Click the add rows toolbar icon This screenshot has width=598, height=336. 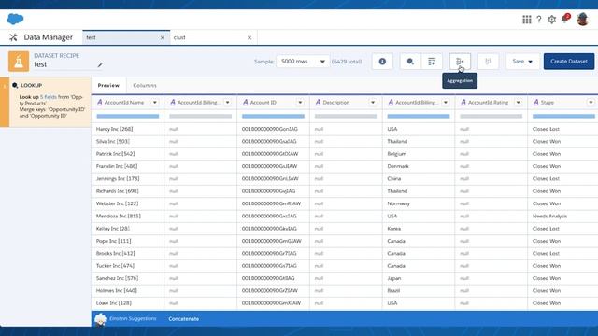coord(432,62)
